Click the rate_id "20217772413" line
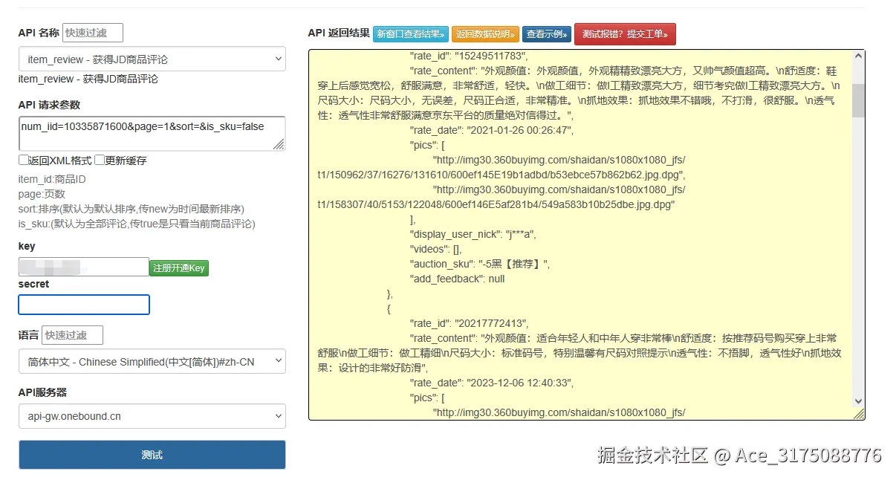Image resolution: width=896 pixels, height=480 pixels. click(x=469, y=323)
